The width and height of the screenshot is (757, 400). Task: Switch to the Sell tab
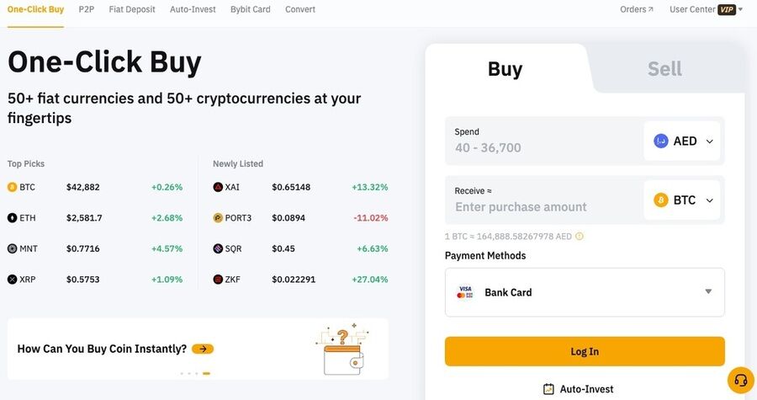(664, 69)
